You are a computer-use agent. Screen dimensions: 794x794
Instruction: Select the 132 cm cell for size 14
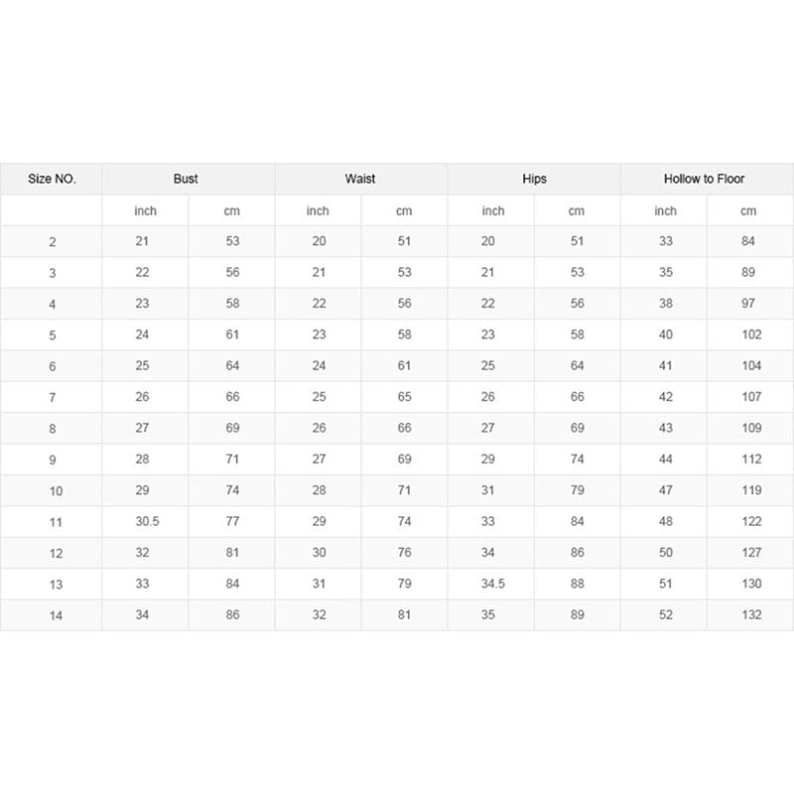(751, 615)
